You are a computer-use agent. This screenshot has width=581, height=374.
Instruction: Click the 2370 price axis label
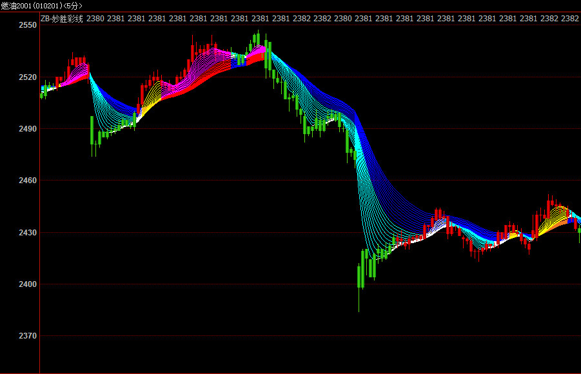28,335
